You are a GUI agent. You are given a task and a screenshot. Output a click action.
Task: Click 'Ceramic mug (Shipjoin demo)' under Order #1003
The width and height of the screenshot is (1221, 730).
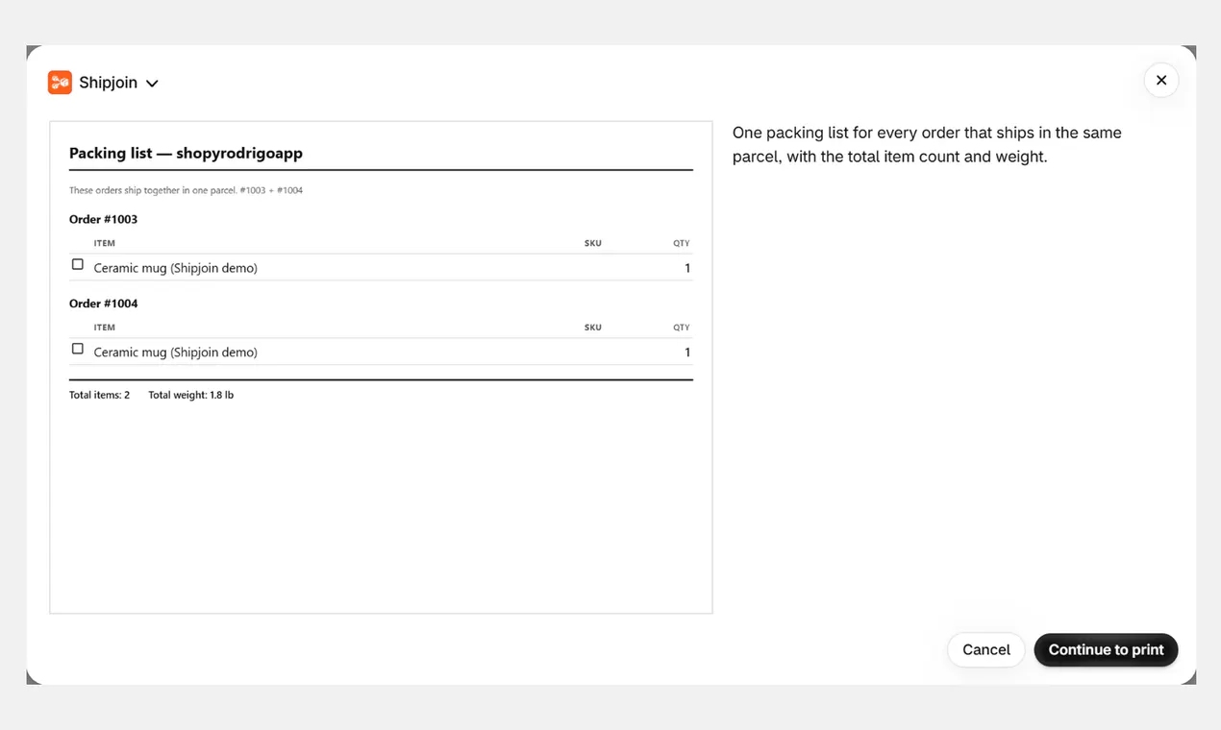176,268
